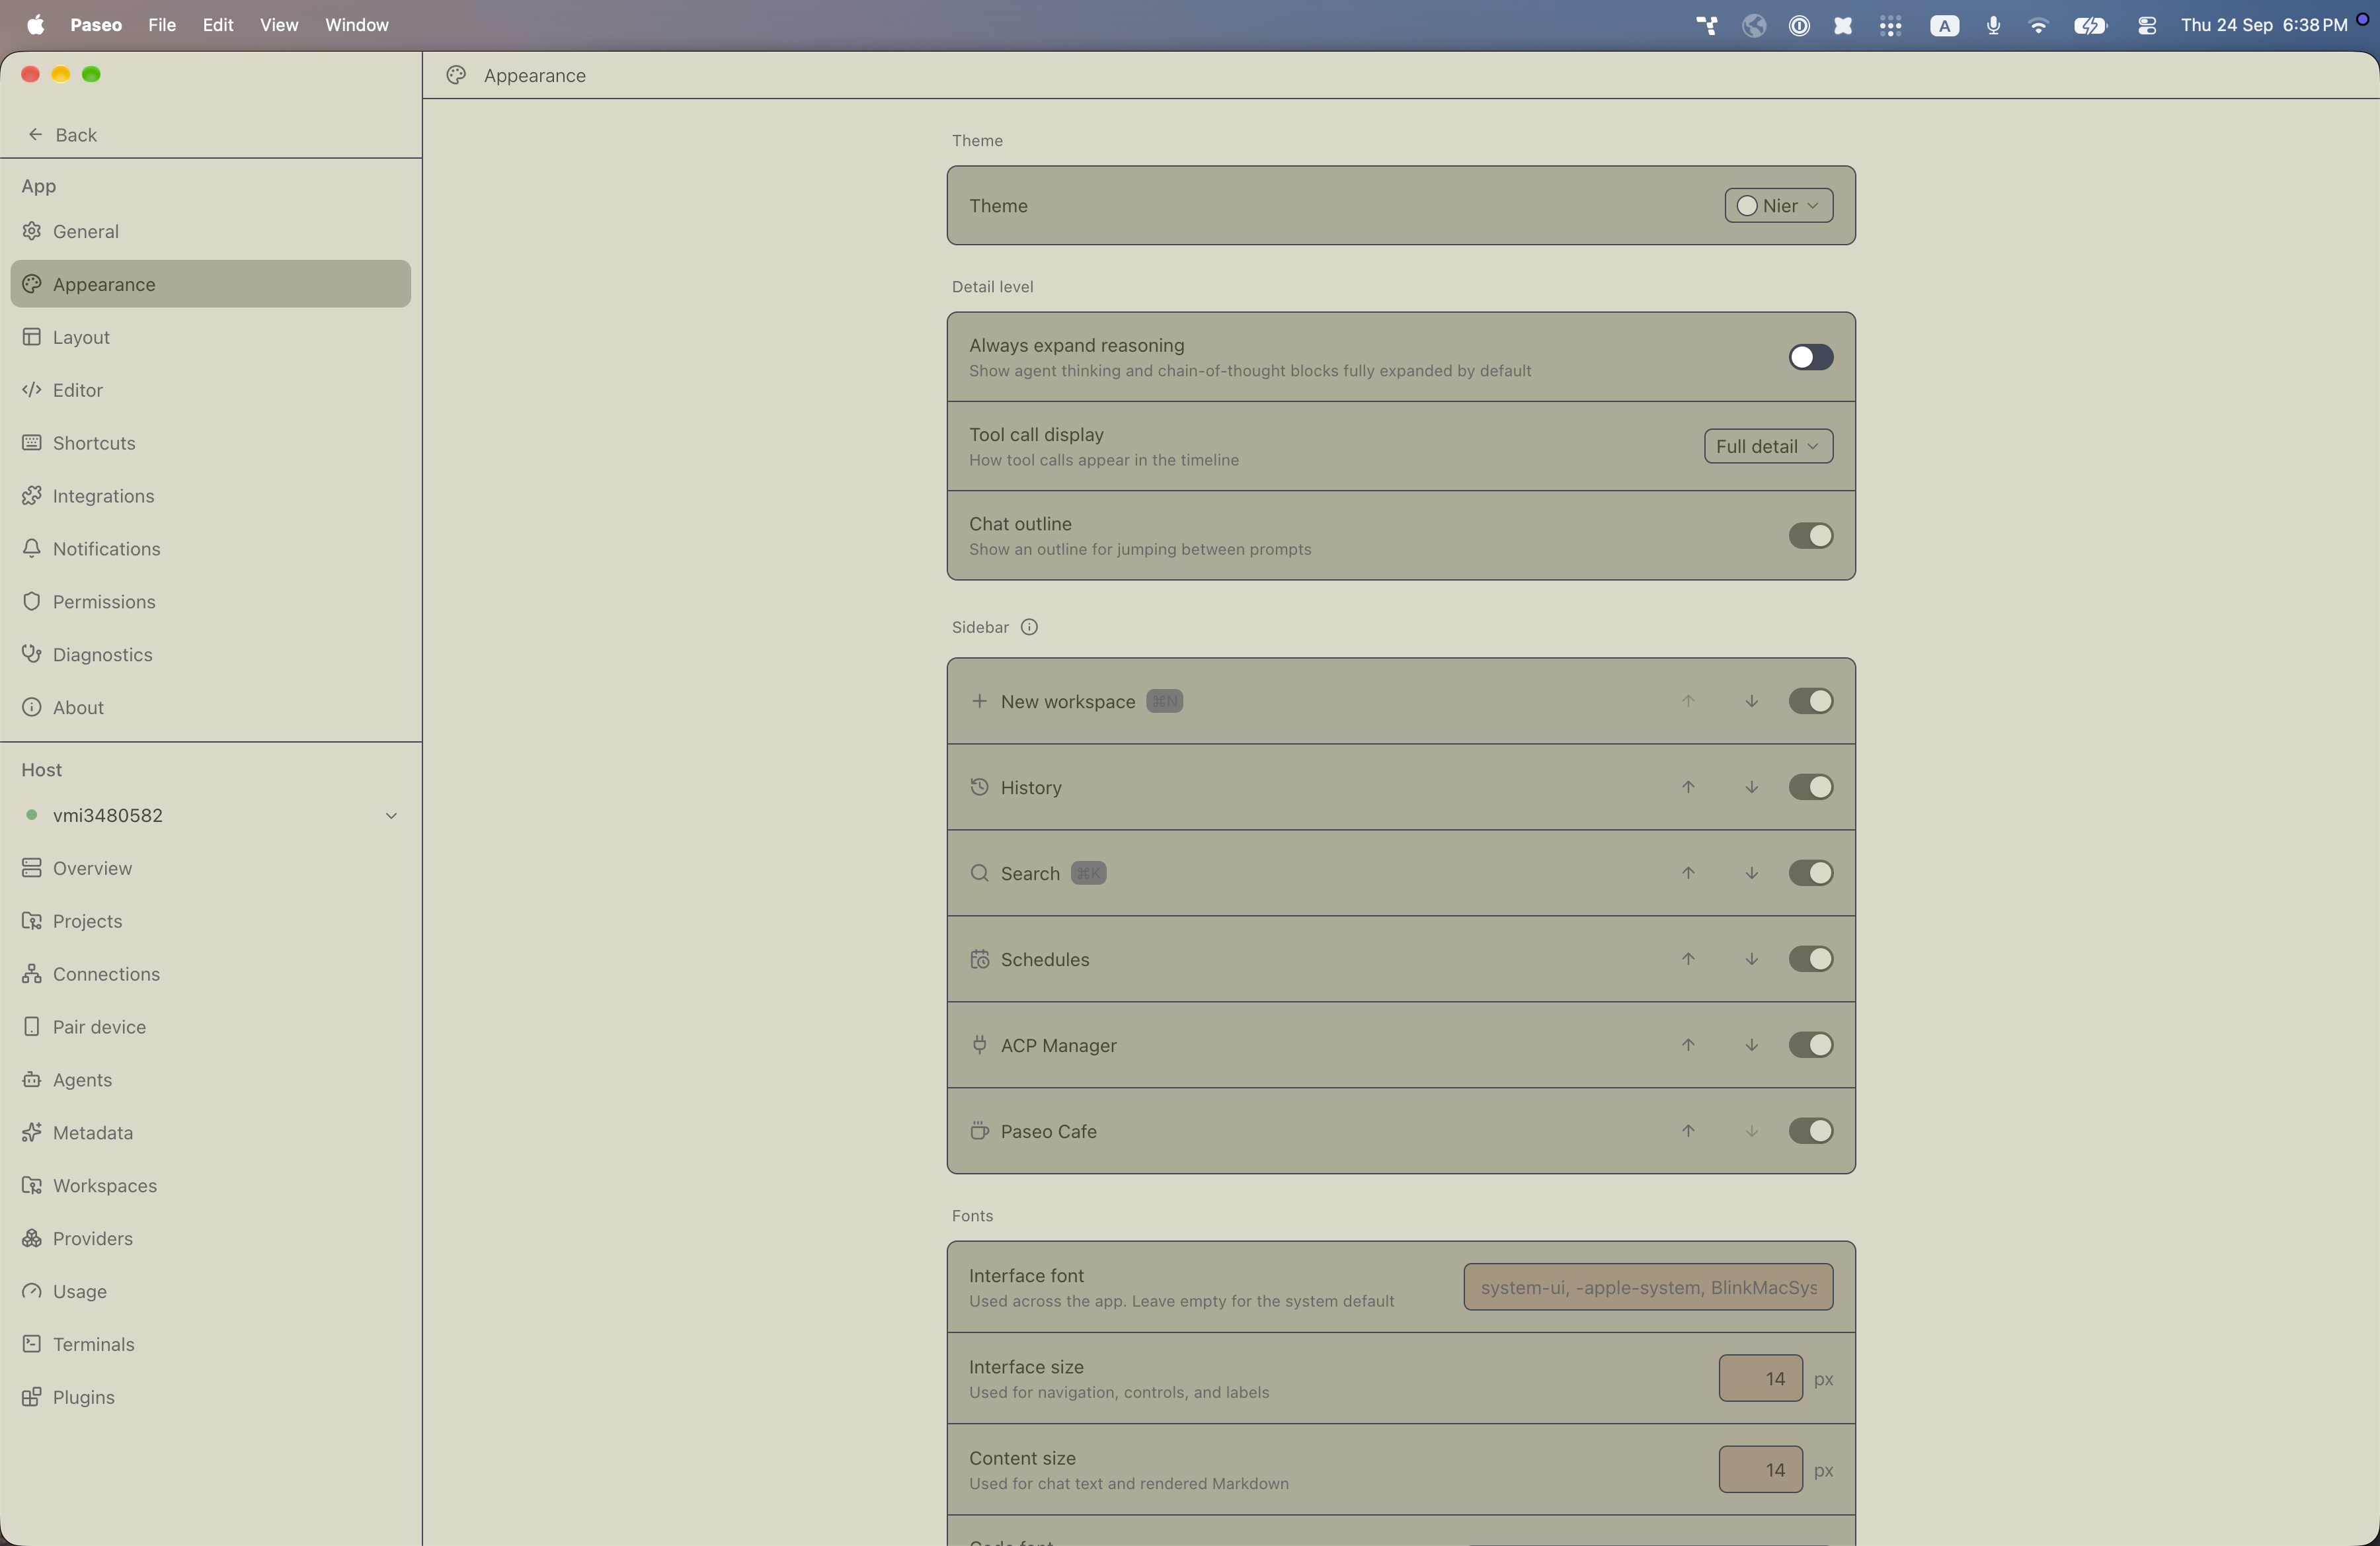Image resolution: width=2380 pixels, height=1546 pixels.
Task: Open the Window menu
Action: 357,25
